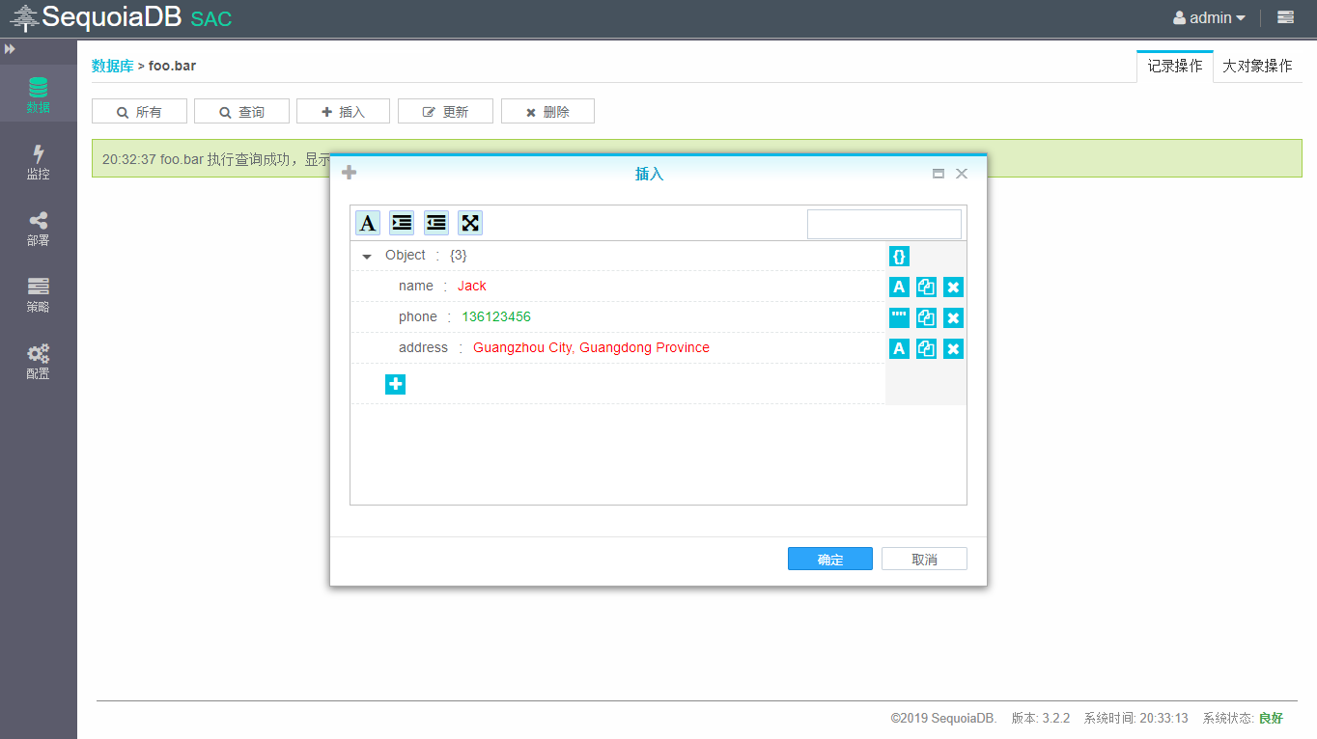Click the Object type braces icon
The width and height of the screenshot is (1317, 739).
point(899,256)
